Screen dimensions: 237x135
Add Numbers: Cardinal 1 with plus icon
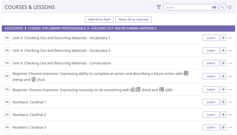pyautogui.click(x=223, y=102)
